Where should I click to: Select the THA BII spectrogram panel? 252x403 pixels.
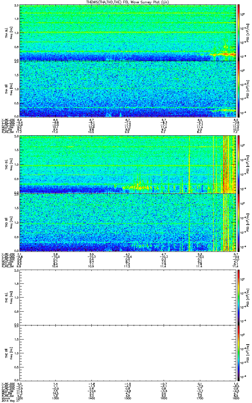point(128,89)
